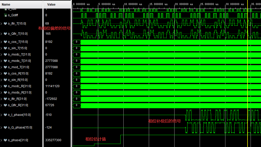This screenshot has width=261, height=147.
Task: Click the o_Qdiff single-bit signal icon
Action: (5, 15)
